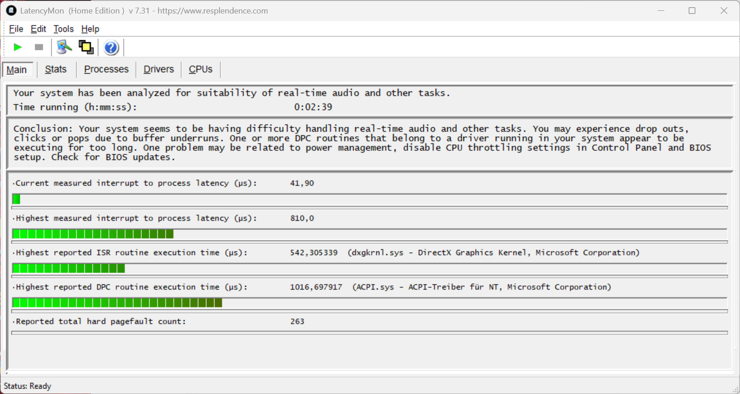Switch to the Drivers tab

click(159, 69)
